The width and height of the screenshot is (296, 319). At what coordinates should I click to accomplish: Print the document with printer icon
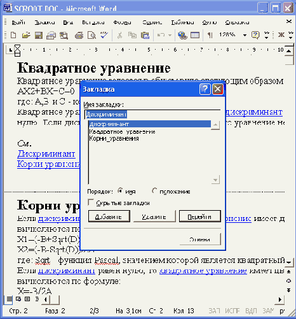tap(79, 35)
